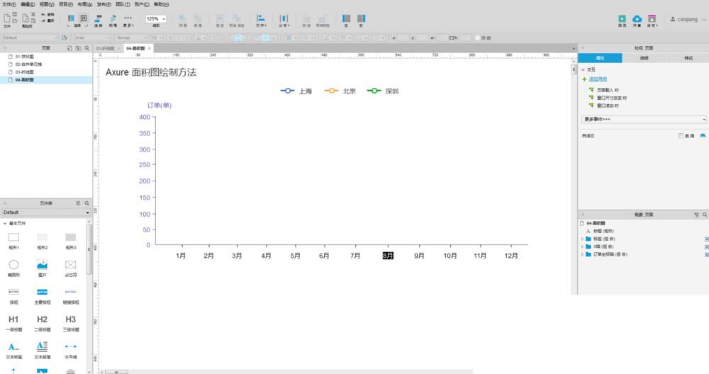Switch to the Notes (说明) inspector tab
This screenshot has height=374, width=709.
click(644, 58)
